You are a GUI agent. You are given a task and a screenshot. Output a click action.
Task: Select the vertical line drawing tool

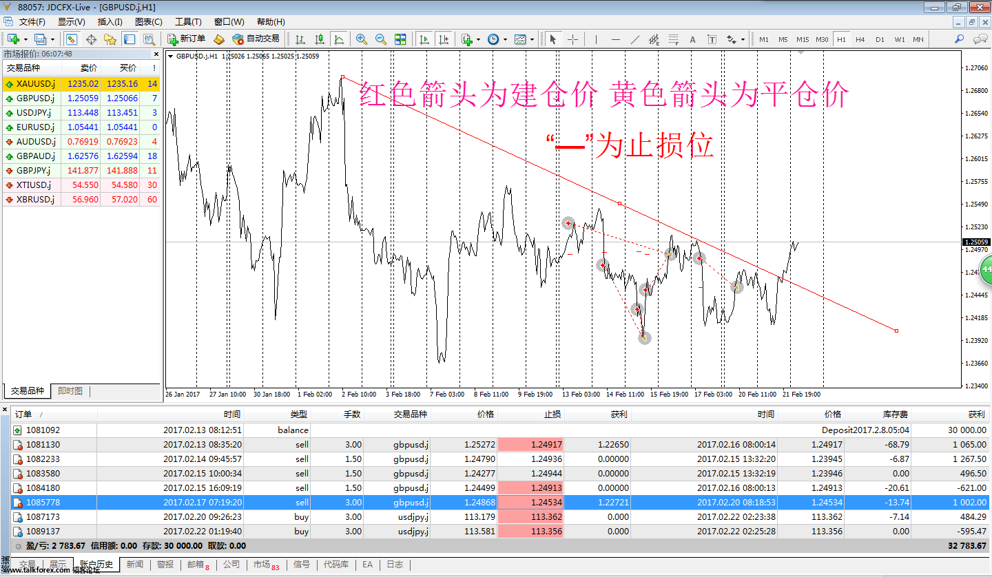pyautogui.click(x=597, y=39)
